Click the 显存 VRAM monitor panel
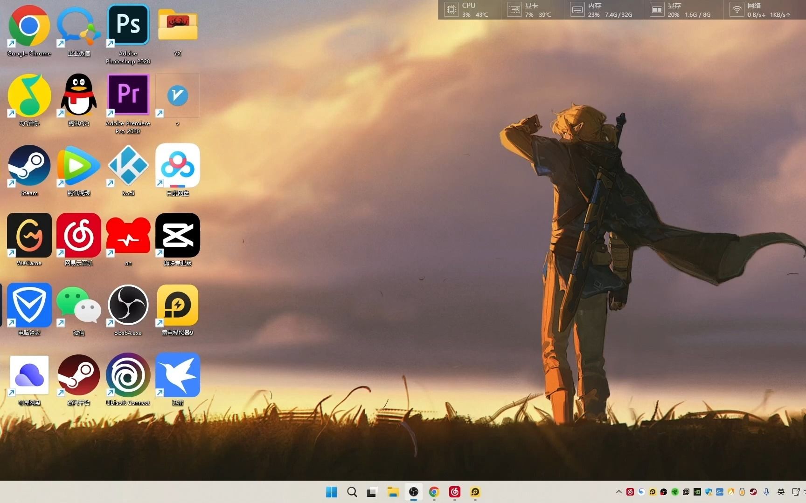Screen dimensions: 806x503 coord(684,10)
